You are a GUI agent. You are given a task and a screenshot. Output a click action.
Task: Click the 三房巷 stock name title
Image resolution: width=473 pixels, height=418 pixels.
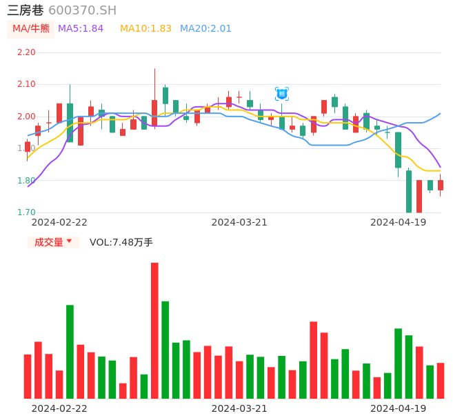pos(26,10)
